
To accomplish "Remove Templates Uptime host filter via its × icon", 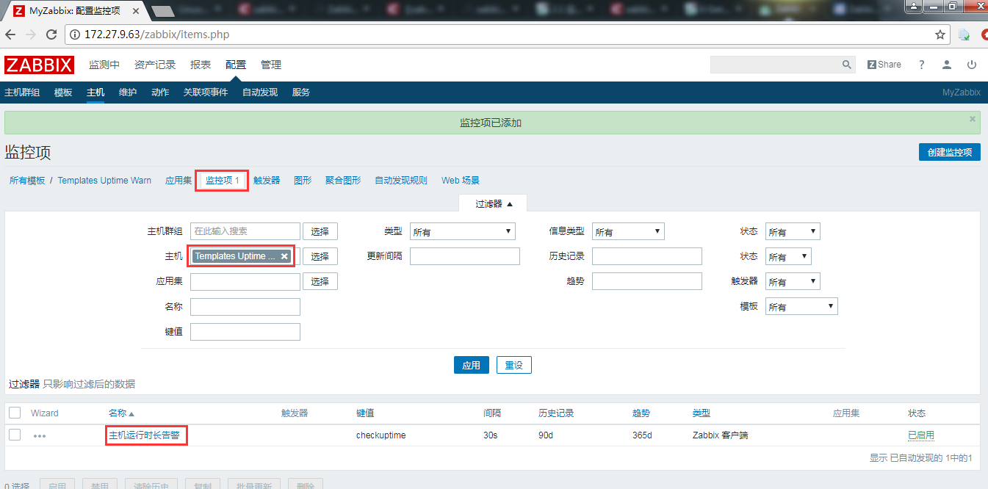I will 284,256.
